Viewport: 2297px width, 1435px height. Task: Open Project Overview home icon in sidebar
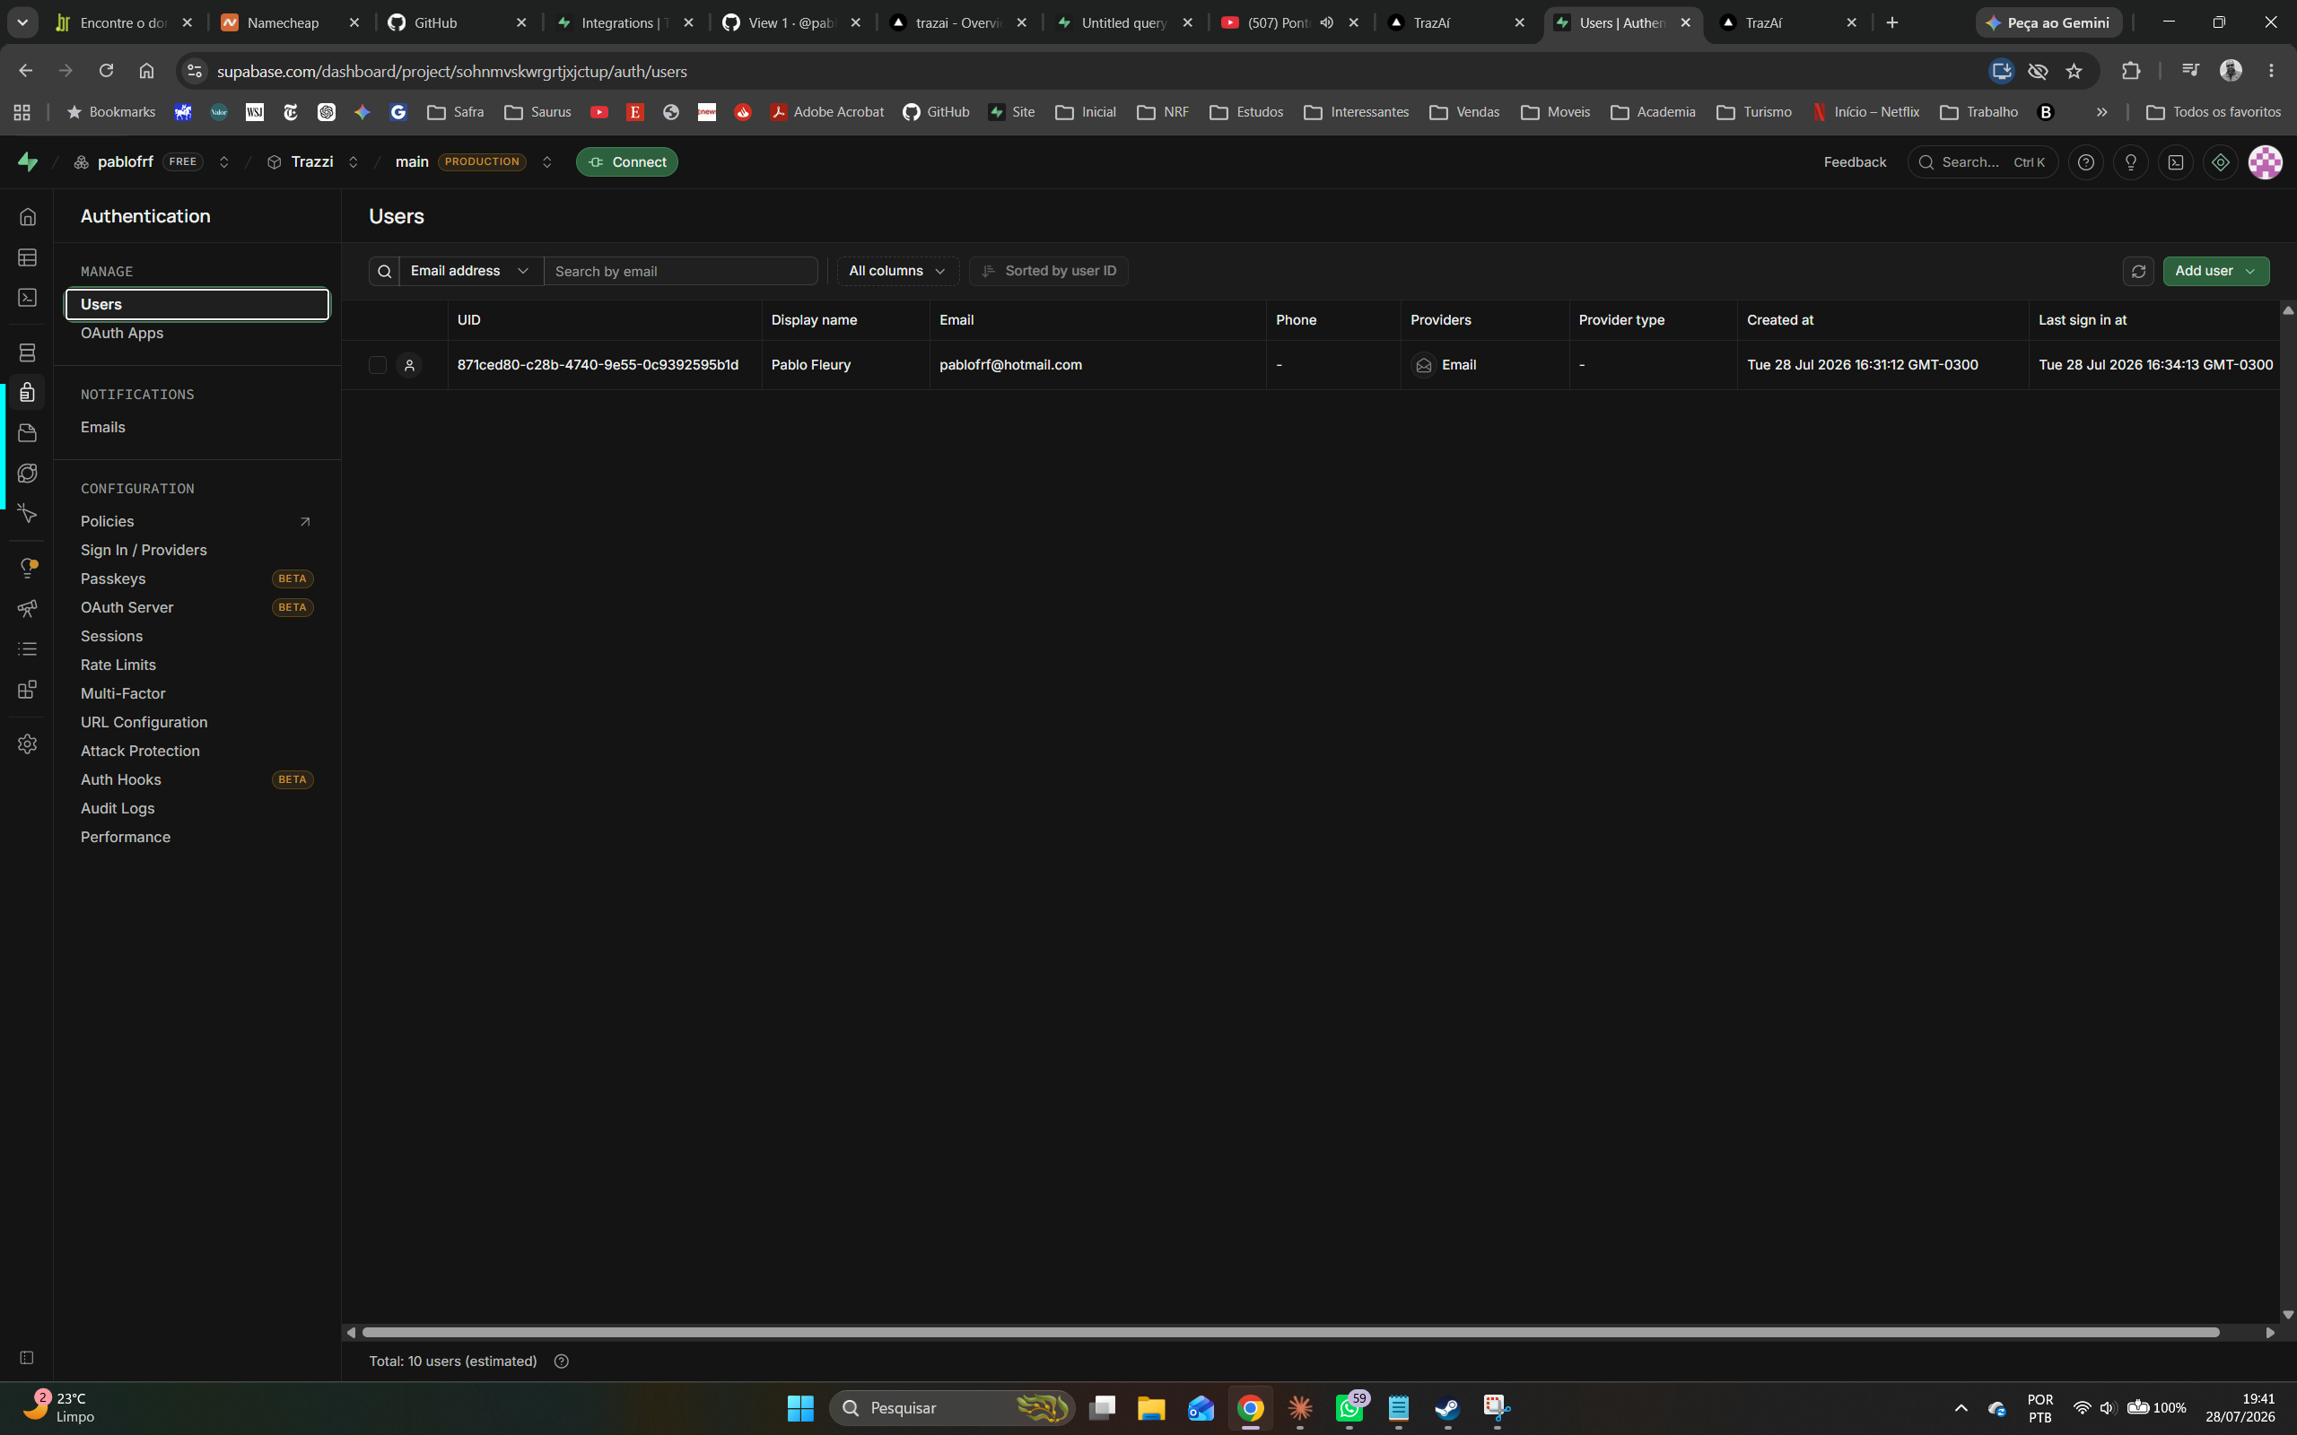[x=28, y=217]
